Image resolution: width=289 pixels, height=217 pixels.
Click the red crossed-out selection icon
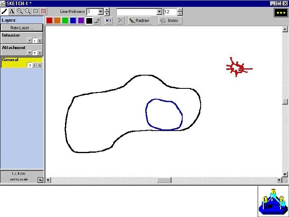(43, 11)
